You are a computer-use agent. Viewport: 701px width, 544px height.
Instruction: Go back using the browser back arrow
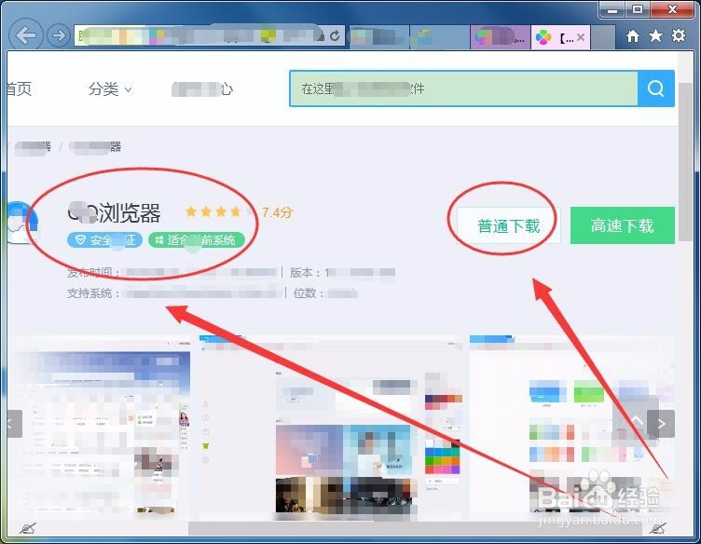[x=25, y=35]
